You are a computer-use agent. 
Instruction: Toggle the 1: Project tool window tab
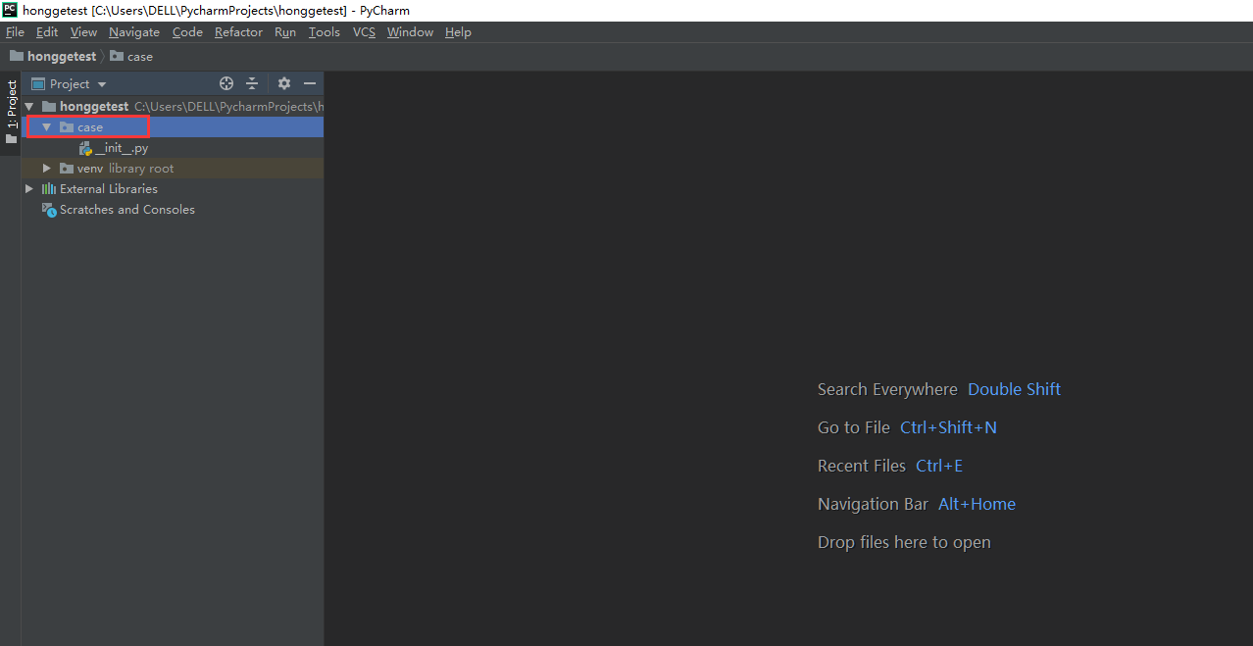coord(11,111)
